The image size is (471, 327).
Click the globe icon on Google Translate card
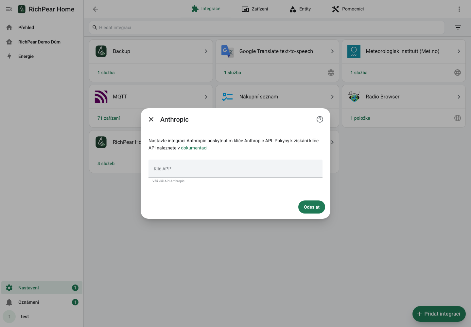(x=331, y=73)
